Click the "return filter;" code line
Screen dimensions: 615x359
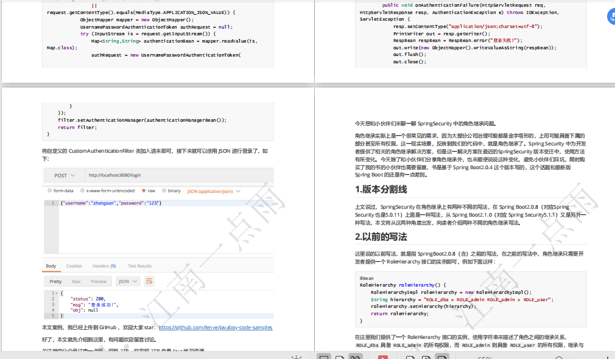pyautogui.click(x=77, y=127)
